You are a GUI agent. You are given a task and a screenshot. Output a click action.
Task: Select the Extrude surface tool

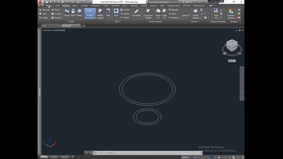[56, 14]
